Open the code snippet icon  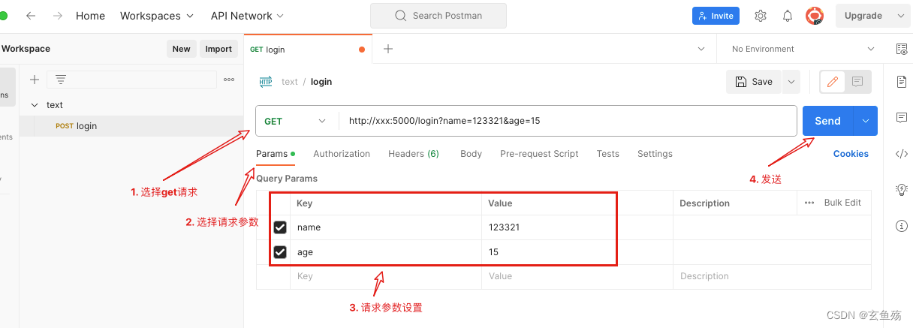[x=902, y=154]
